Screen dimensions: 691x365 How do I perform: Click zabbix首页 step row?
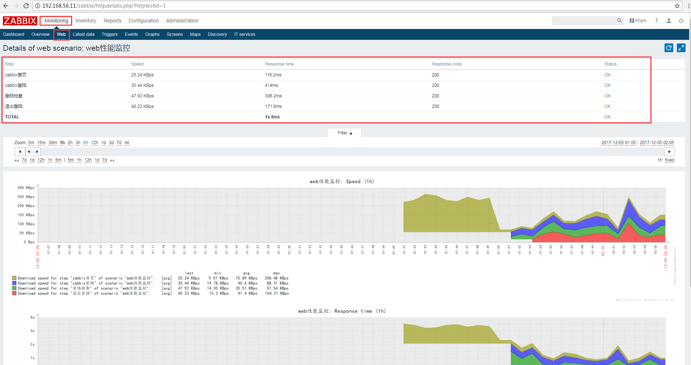(x=344, y=75)
